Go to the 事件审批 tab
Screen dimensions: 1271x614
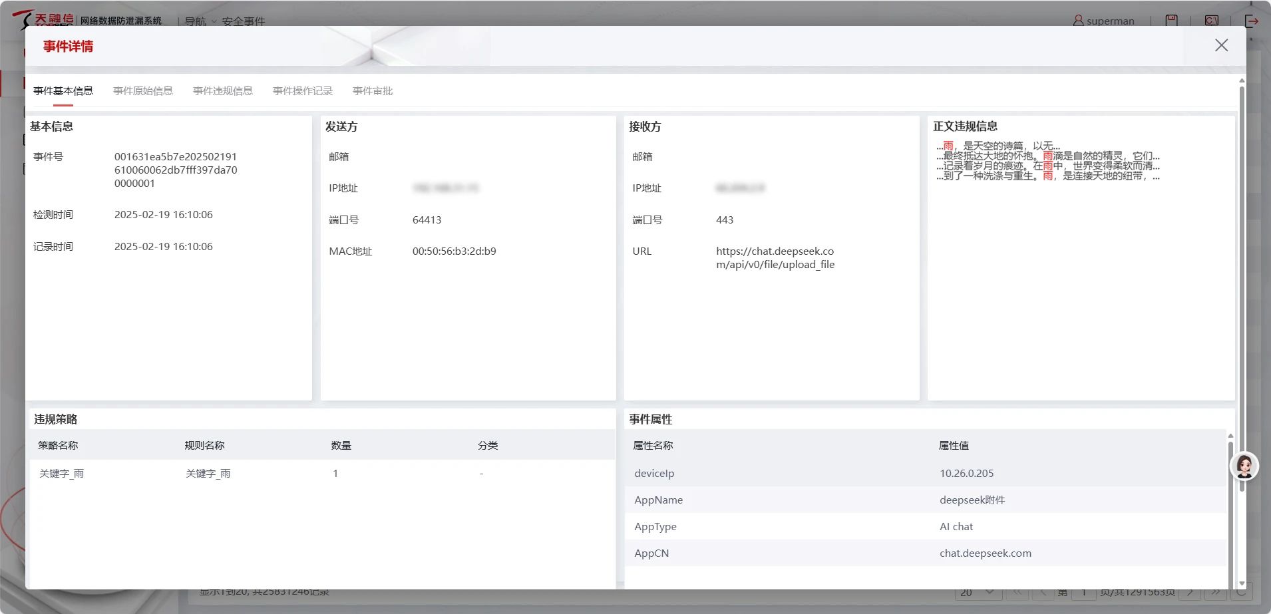coord(372,91)
